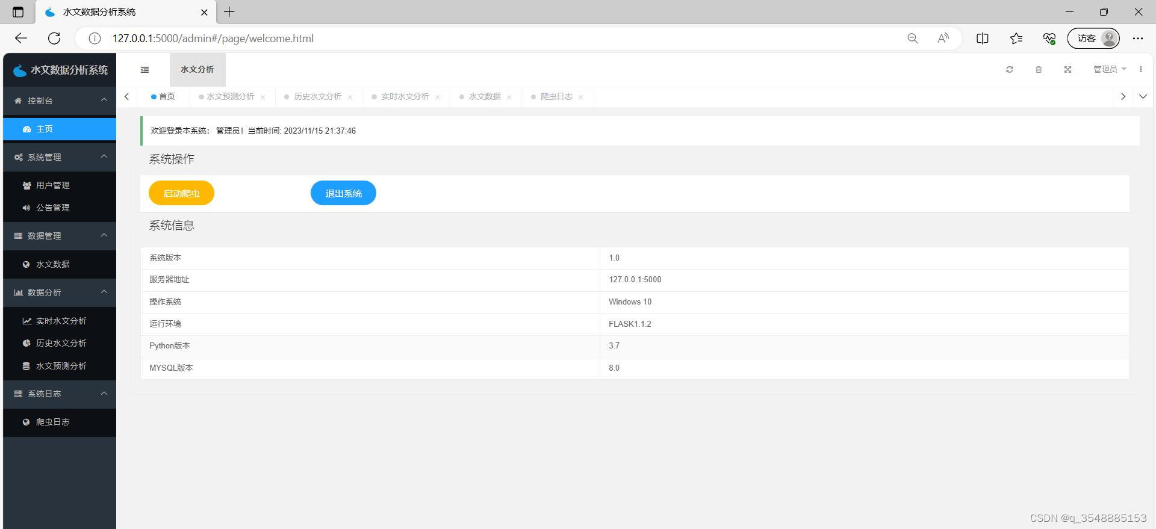Open split screen browser icon
The width and height of the screenshot is (1156, 529).
coord(983,39)
